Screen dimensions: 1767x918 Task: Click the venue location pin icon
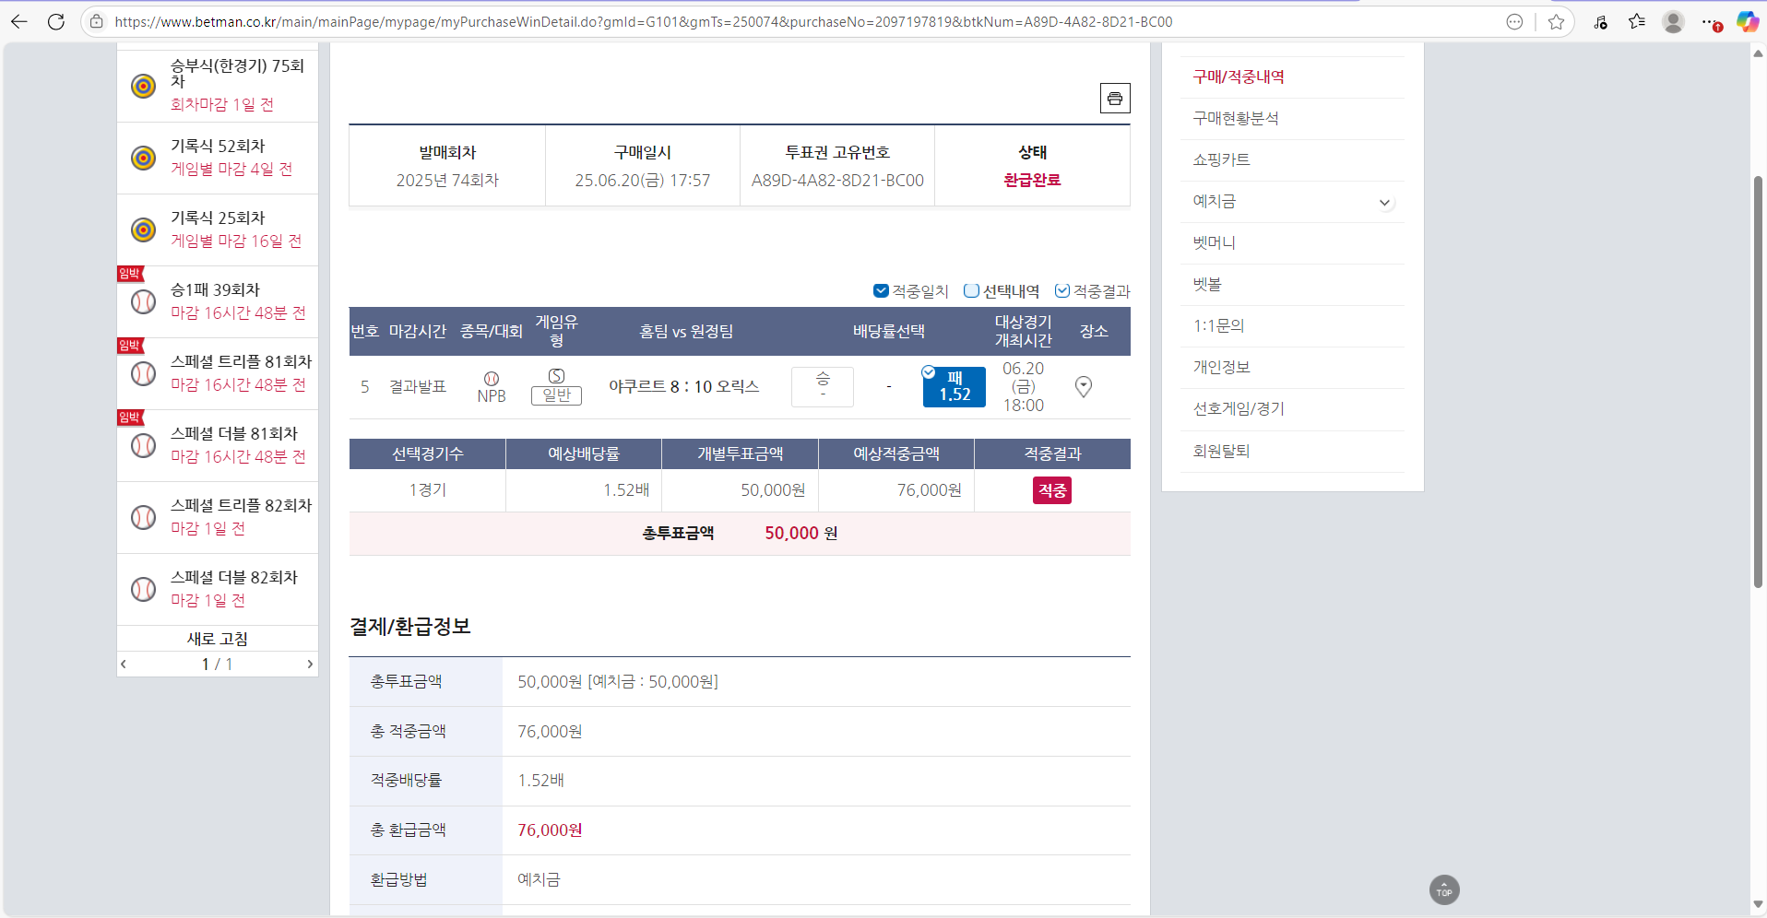[1084, 387]
